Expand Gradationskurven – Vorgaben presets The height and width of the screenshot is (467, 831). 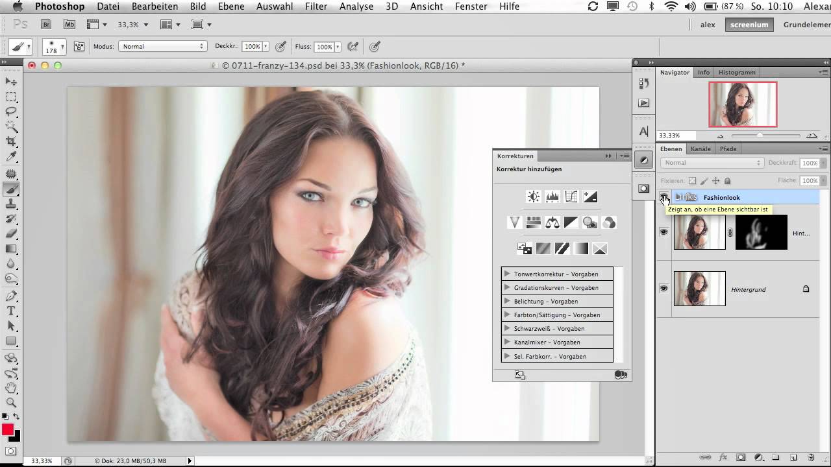(507, 287)
